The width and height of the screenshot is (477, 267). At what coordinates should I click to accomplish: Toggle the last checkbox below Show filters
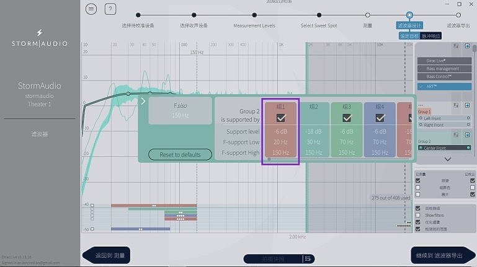point(418,229)
